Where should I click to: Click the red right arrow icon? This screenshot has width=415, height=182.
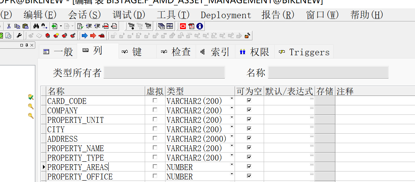tap(93, 36)
